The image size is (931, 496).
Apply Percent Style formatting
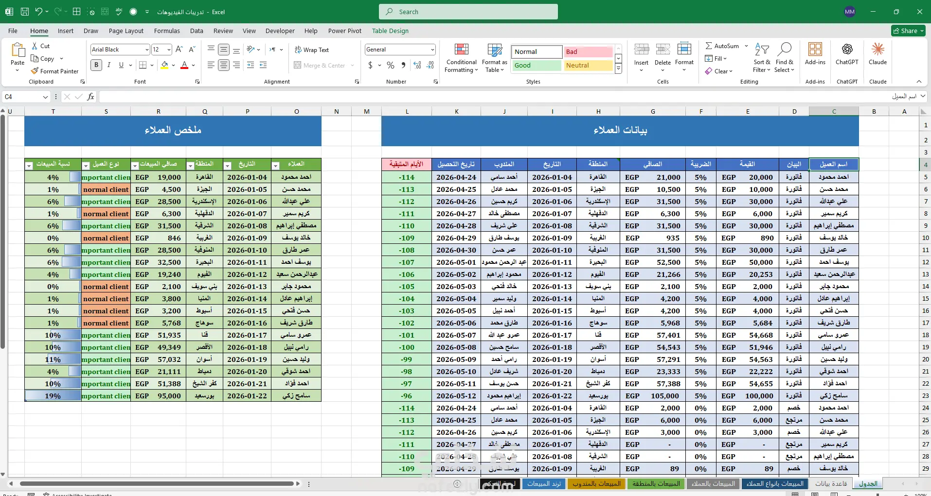(391, 65)
